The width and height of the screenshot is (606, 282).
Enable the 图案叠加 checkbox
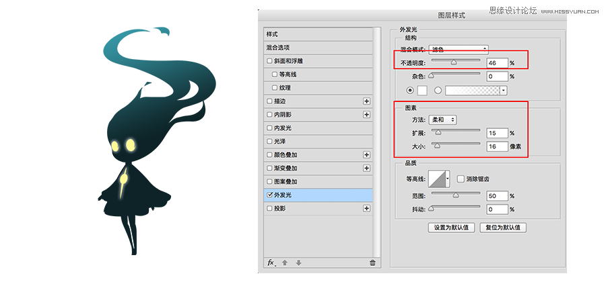coord(269,181)
